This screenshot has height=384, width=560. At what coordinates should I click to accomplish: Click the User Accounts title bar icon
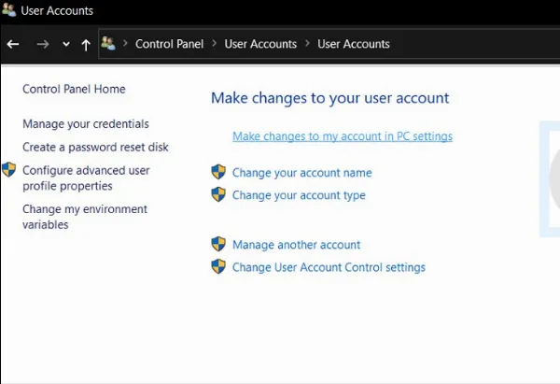[8, 10]
